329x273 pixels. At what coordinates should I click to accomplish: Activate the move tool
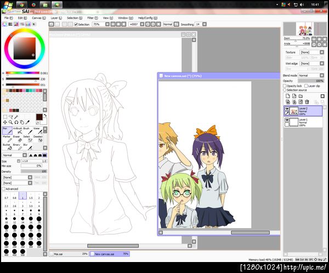(5, 122)
